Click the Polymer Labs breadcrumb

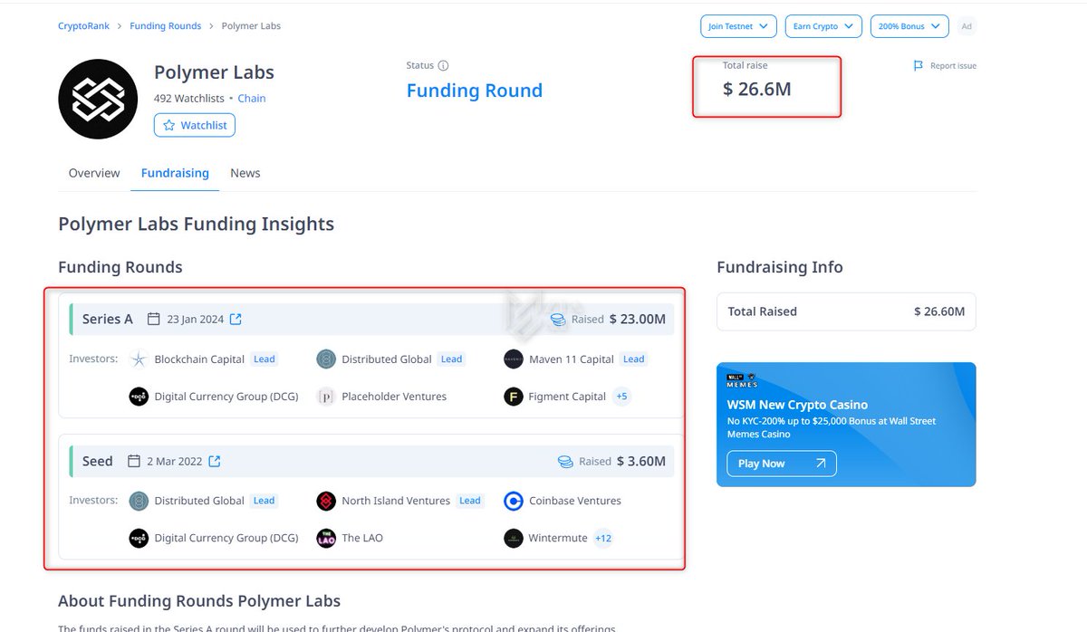[x=251, y=26]
